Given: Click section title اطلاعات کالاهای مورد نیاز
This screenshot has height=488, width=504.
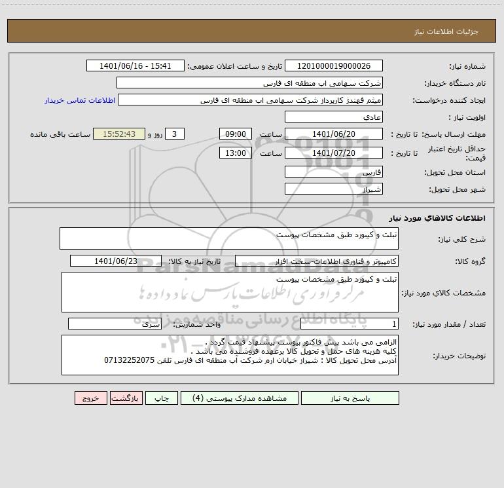Looking at the screenshot, I should pos(437,218).
